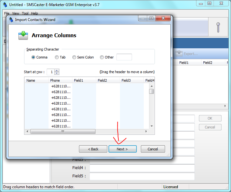Click the custom separator text box
The width and height of the screenshot is (231, 192).
[x=124, y=57]
